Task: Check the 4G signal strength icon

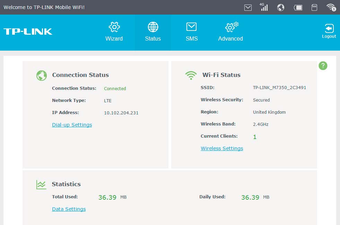Action: (264, 7)
